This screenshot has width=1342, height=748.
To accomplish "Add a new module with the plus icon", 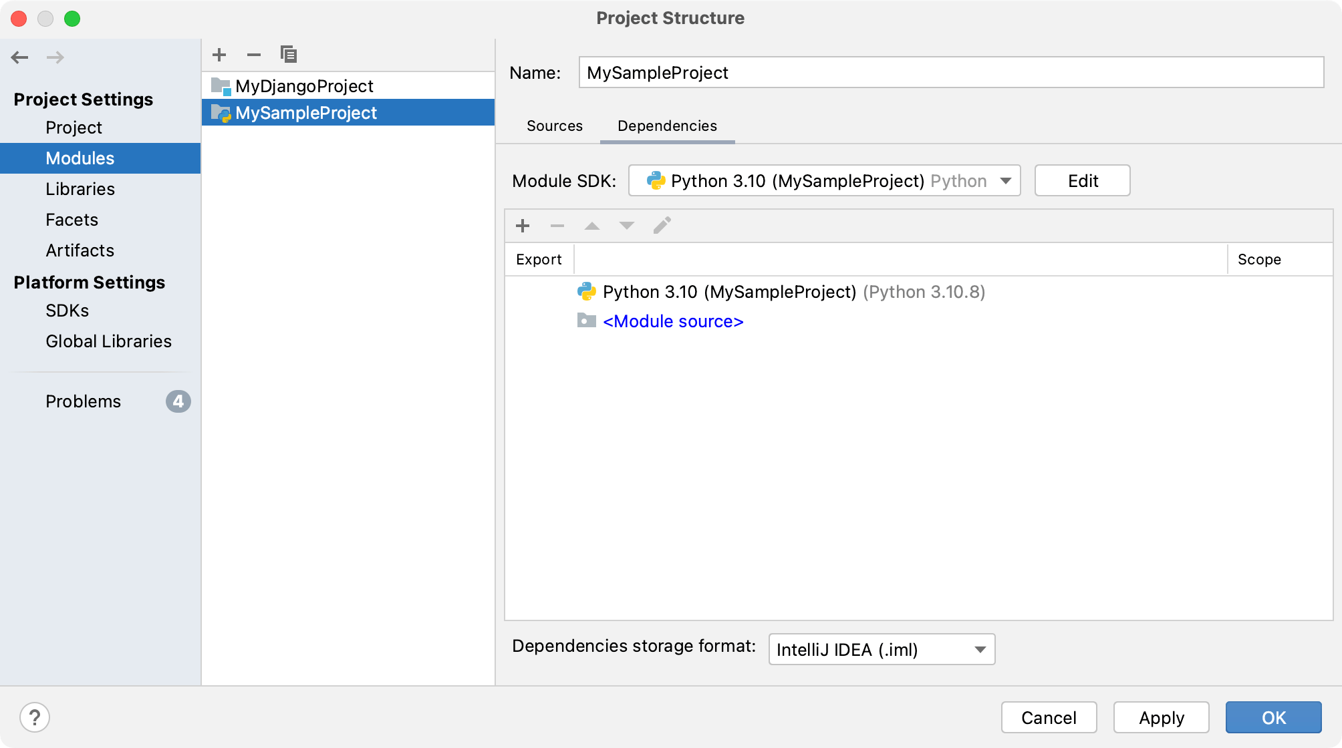I will [219, 54].
